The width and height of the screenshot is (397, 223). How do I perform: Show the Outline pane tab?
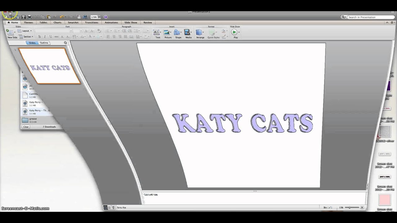point(44,43)
